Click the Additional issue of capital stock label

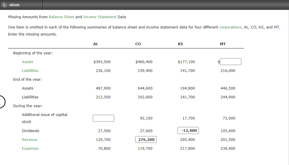tap(45, 118)
